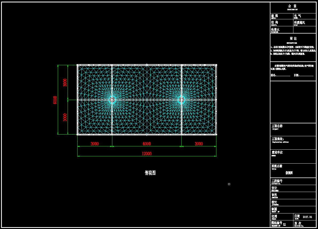Screen dimensions: 318x229
Task: Select the upper vertical 3000 dimension
Action: click(65, 82)
